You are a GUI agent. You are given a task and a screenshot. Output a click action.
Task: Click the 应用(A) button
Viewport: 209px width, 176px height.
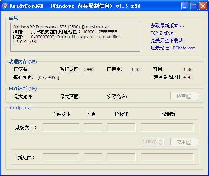click(x=184, y=142)
